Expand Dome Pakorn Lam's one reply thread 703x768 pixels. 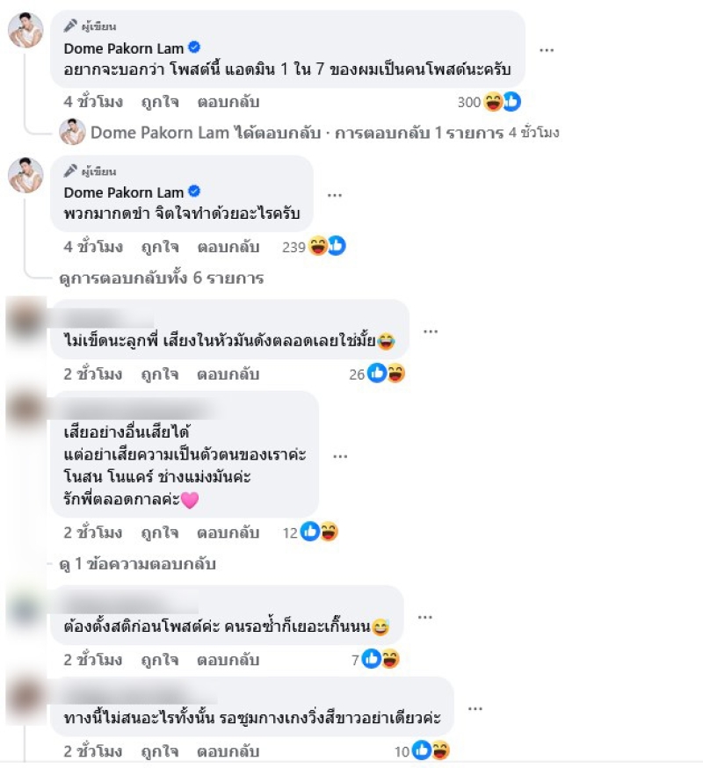coord(324,133)
